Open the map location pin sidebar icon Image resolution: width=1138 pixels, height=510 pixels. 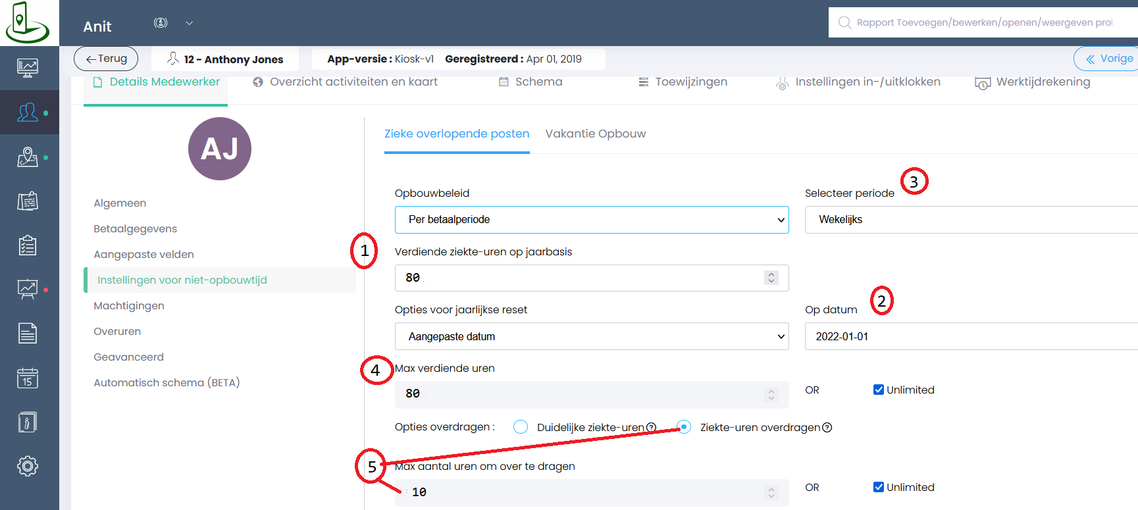tap(28, 157)
